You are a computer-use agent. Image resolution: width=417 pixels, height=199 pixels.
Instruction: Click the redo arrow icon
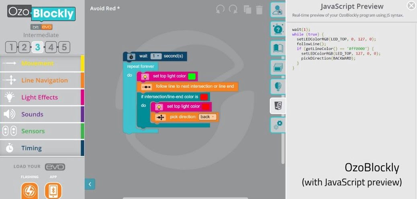[233, 10]
